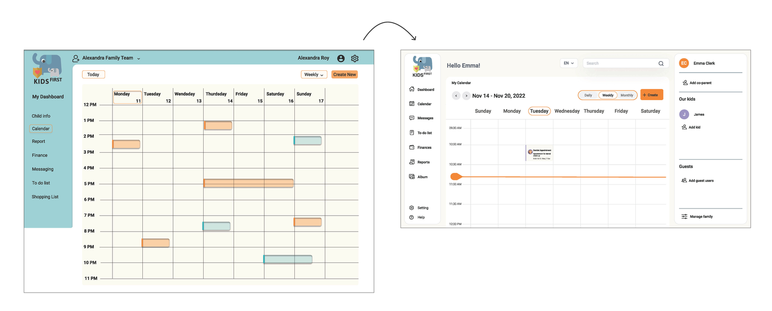Click the orange Create New button
772x311 pixels.
tap(345, 75)
